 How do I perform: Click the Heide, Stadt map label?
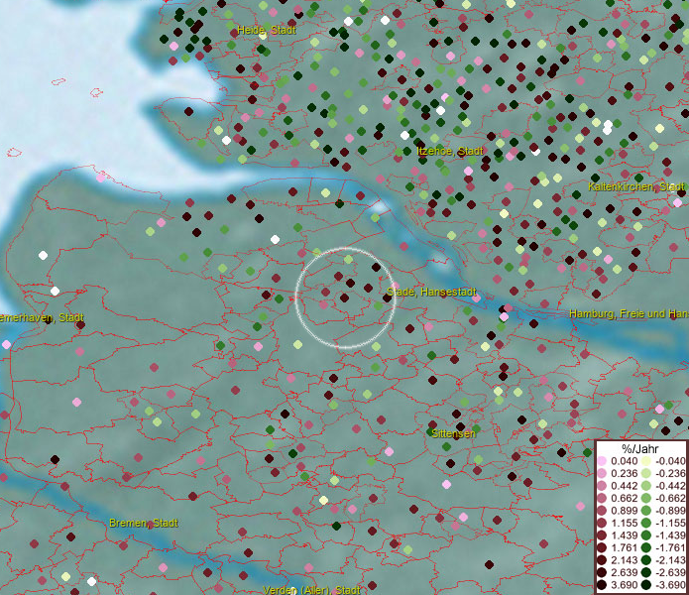[x=267, y=31]
